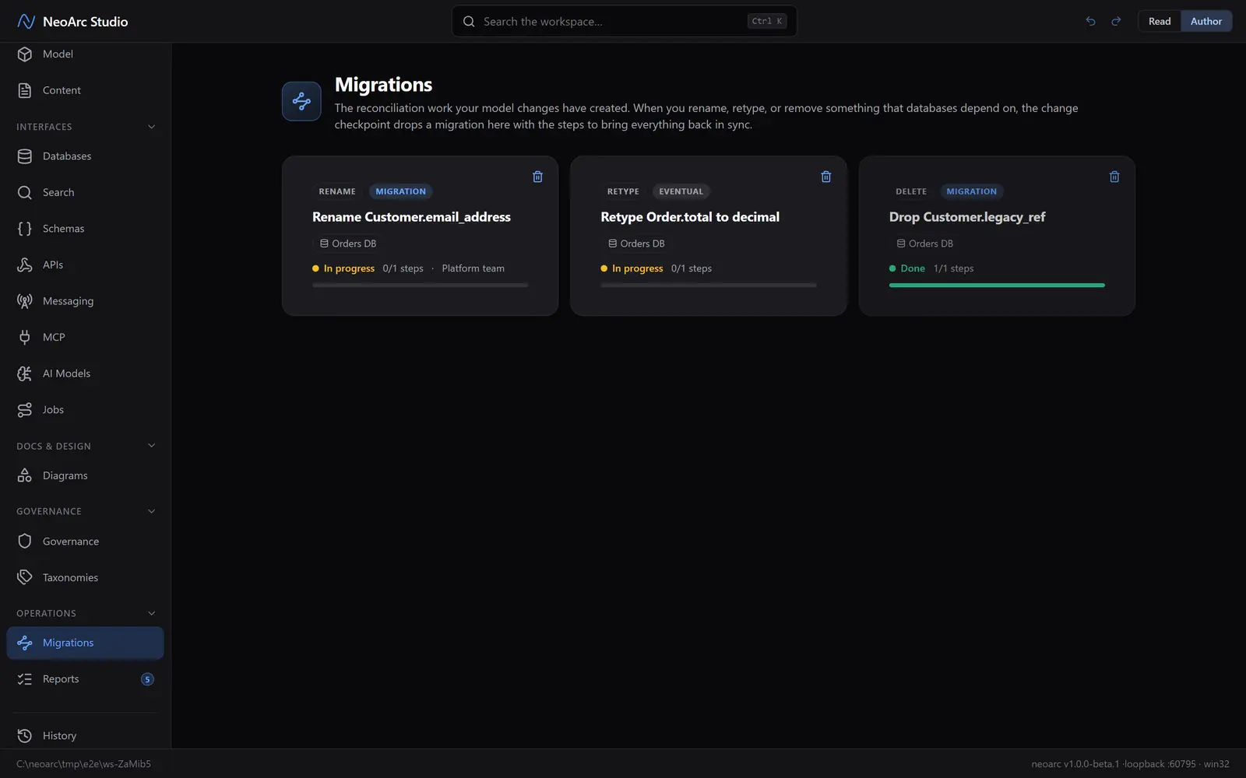Viewport: 1246px width, 778px height.
Task: Open the Content page icon
Action: click(x=25, y=90)
